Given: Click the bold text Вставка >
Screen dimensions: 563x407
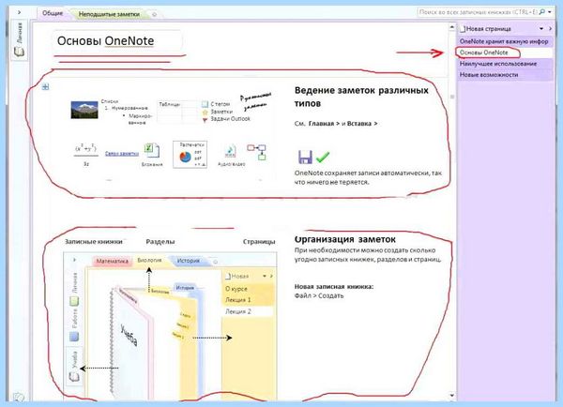Looking at the screenshot, I should tap(362, 124).
